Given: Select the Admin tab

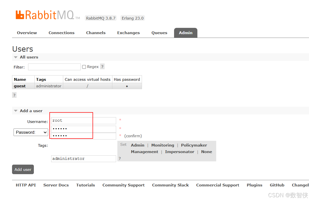Looking at the screenshot, I should (x=186, y=33).
